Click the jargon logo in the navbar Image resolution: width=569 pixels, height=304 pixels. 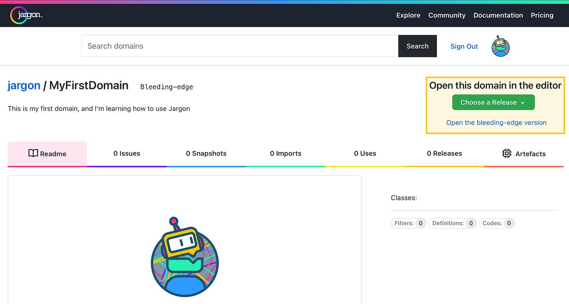(26, 15)
